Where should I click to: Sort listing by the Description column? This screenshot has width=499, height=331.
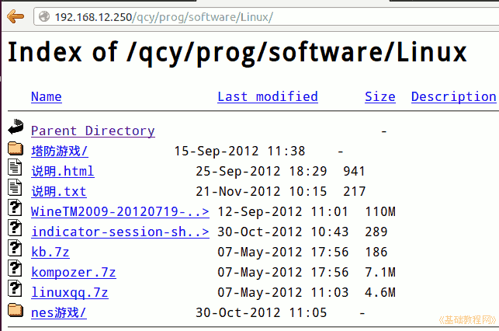coord(454,97)
